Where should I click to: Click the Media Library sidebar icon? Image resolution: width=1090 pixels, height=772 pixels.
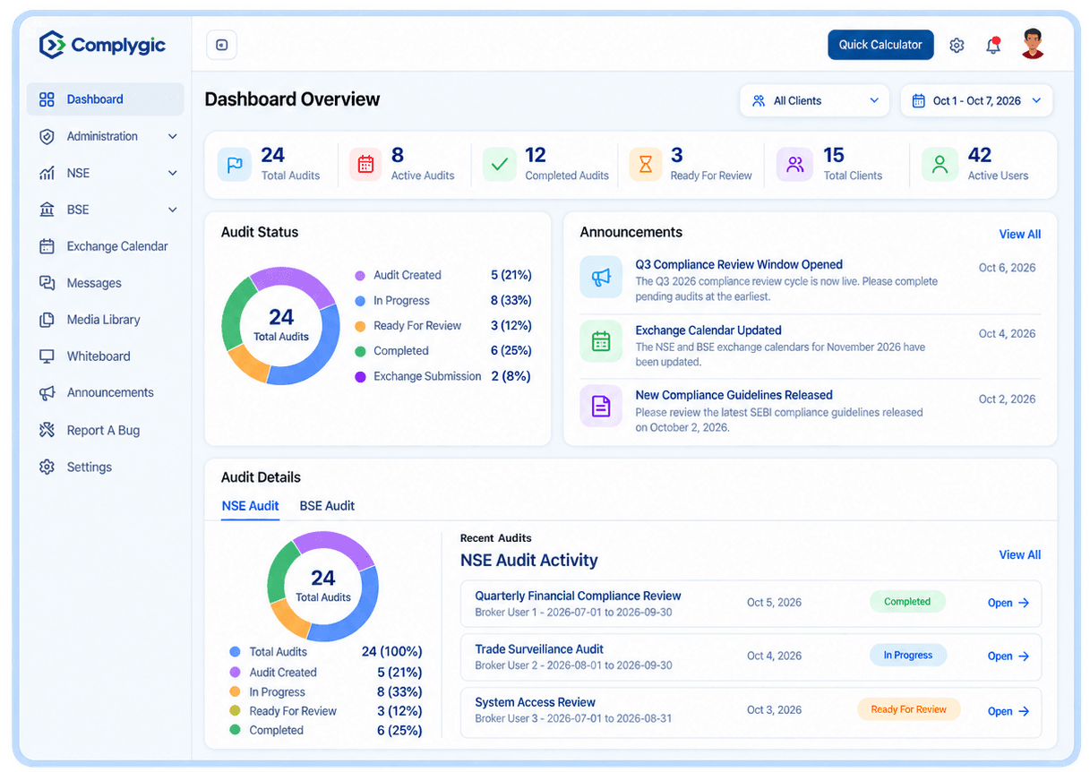(x=47, y=320)
